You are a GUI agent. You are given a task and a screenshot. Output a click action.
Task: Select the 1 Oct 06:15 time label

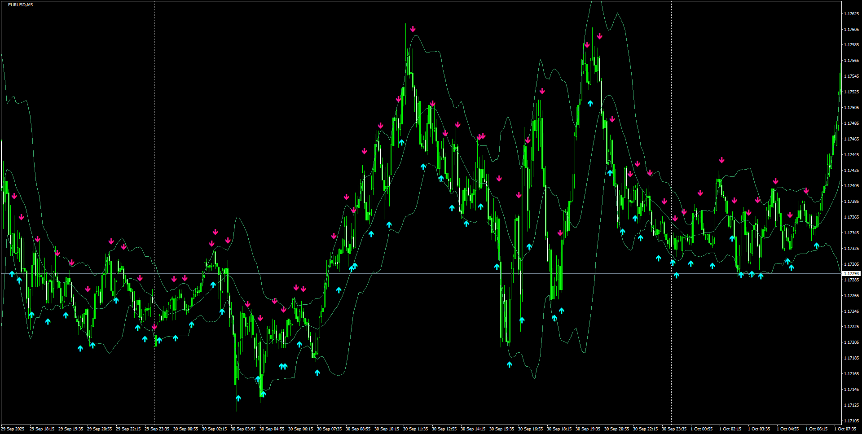coord(816,429)
